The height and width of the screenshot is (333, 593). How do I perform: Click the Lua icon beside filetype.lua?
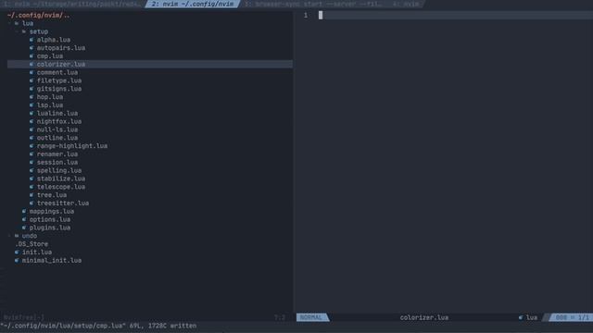pos(32,80)
